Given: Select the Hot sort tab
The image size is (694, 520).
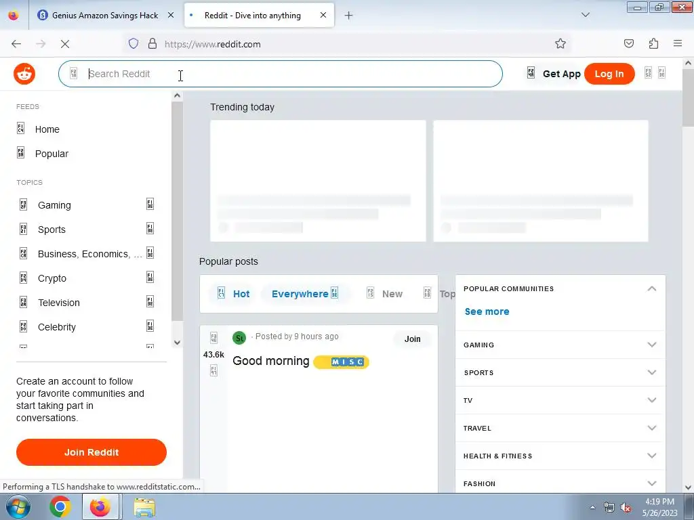Looking at the screenshot, I should click(234, 294).
